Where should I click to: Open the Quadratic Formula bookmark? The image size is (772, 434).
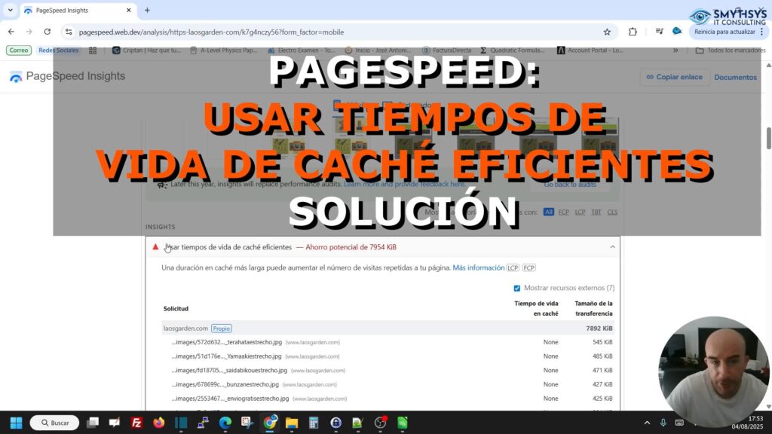point(513,50)
